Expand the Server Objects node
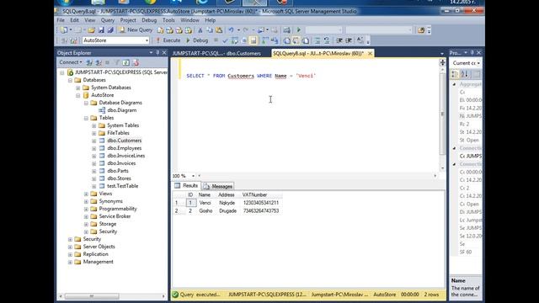 (70, 247)
